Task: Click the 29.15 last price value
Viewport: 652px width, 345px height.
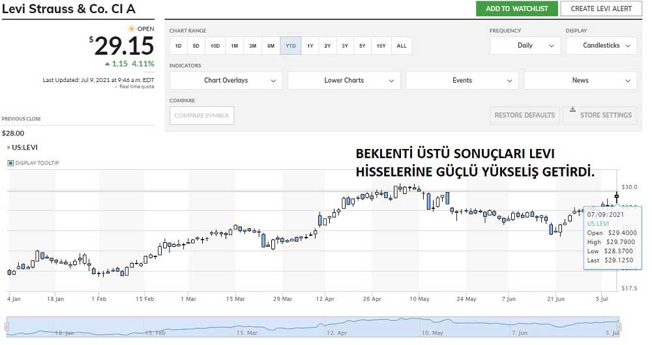Action: pyautogui.click(x=124, y=46)
